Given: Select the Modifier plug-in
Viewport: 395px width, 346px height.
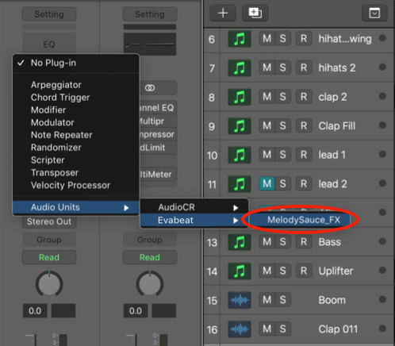Looking at the screenshot, I should coord(76,110).
